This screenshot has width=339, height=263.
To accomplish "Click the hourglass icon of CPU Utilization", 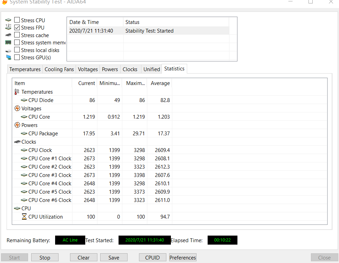I will point(24,217).
